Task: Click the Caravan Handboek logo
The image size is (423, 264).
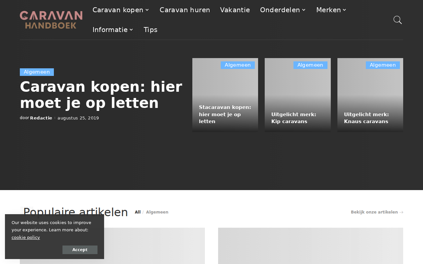Action: coord(51,20)
